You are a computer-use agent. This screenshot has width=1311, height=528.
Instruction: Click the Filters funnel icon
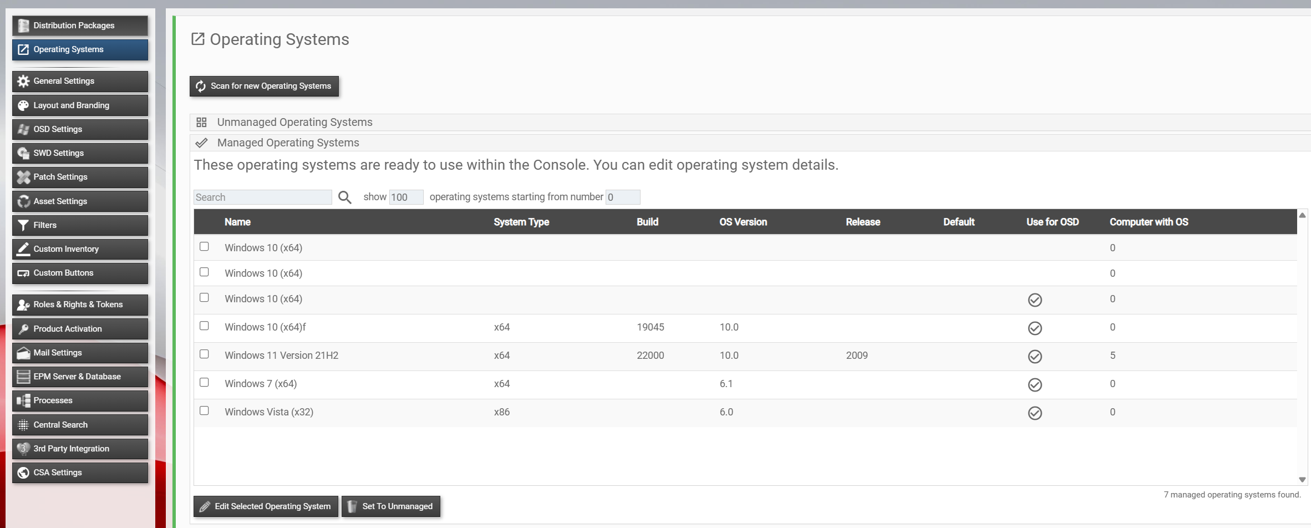tap(23, 225)
